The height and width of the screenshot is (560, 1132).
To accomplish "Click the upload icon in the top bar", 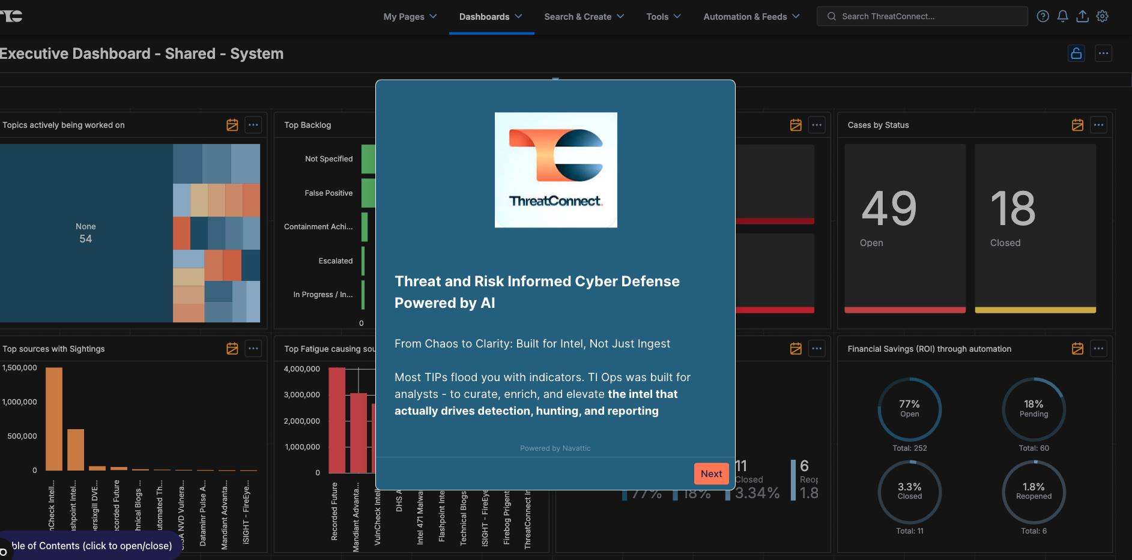I will (1082, 16).
